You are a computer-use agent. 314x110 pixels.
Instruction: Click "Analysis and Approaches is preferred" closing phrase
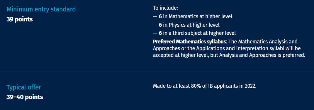(262, 55)
